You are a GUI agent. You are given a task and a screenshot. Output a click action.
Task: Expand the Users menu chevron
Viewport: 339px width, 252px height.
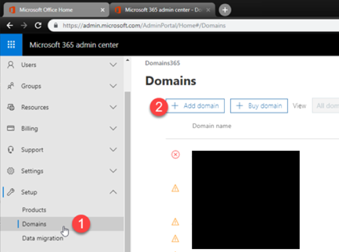113,64
